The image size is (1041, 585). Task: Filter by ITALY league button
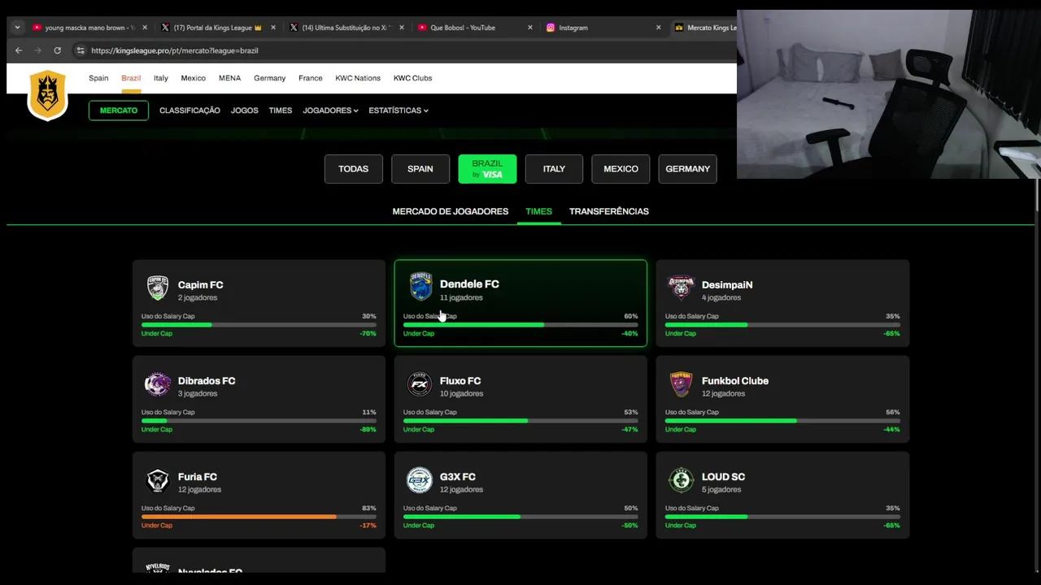(x=554, y=169)
